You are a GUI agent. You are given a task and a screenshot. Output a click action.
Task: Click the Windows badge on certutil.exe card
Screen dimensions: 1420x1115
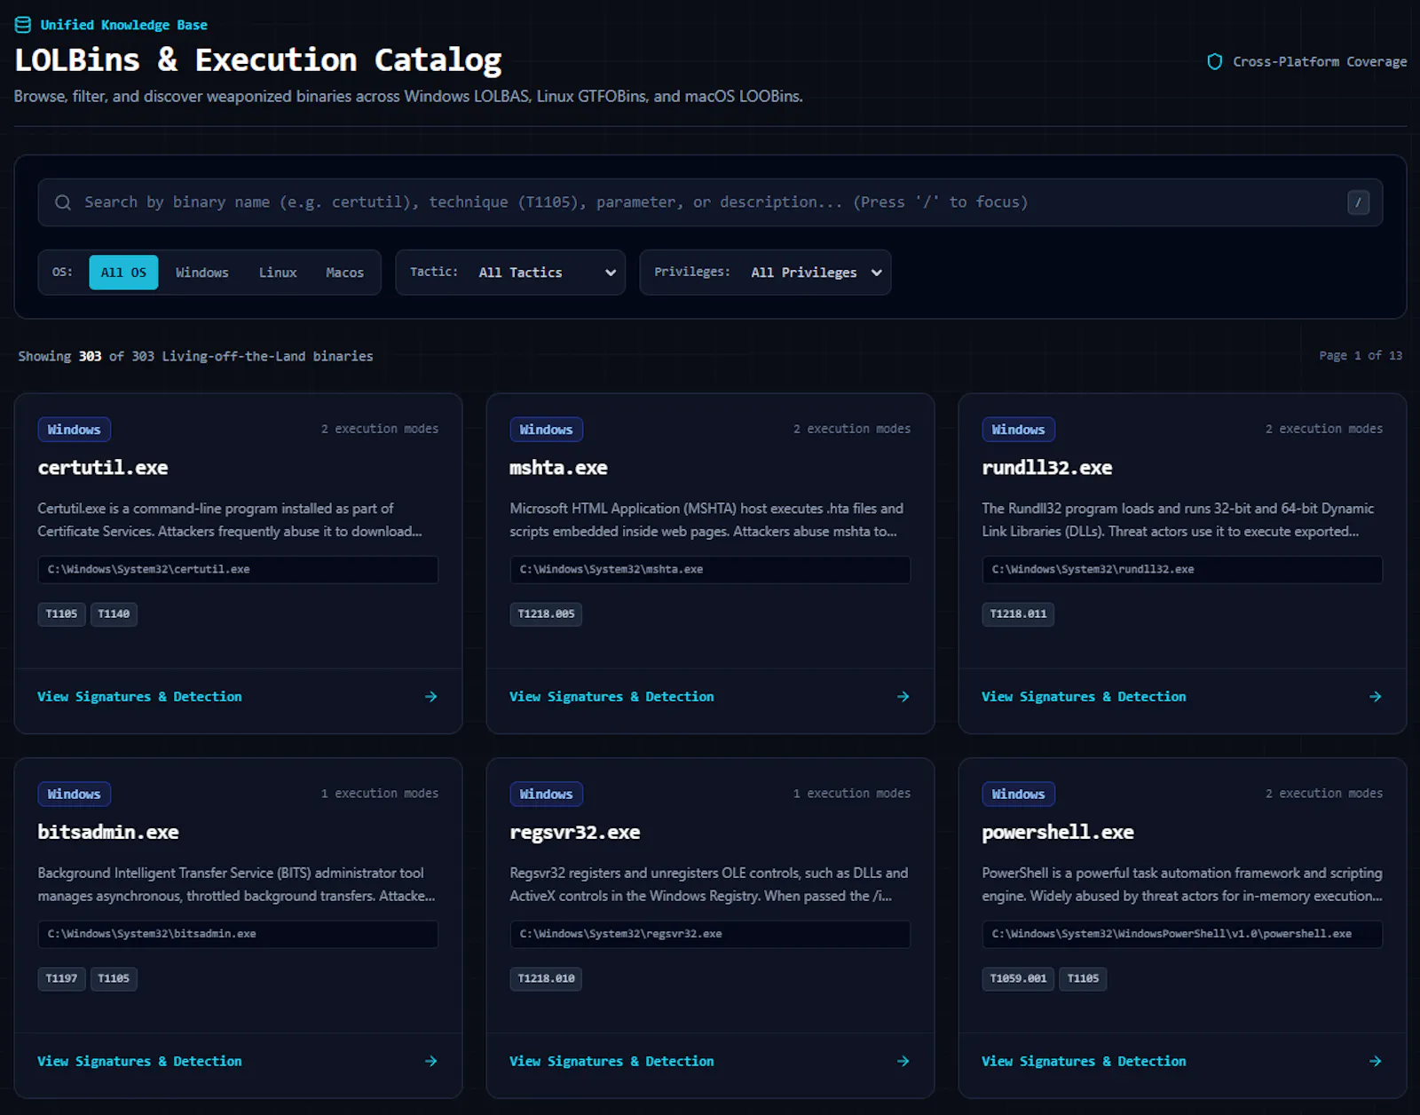[74, 430]
